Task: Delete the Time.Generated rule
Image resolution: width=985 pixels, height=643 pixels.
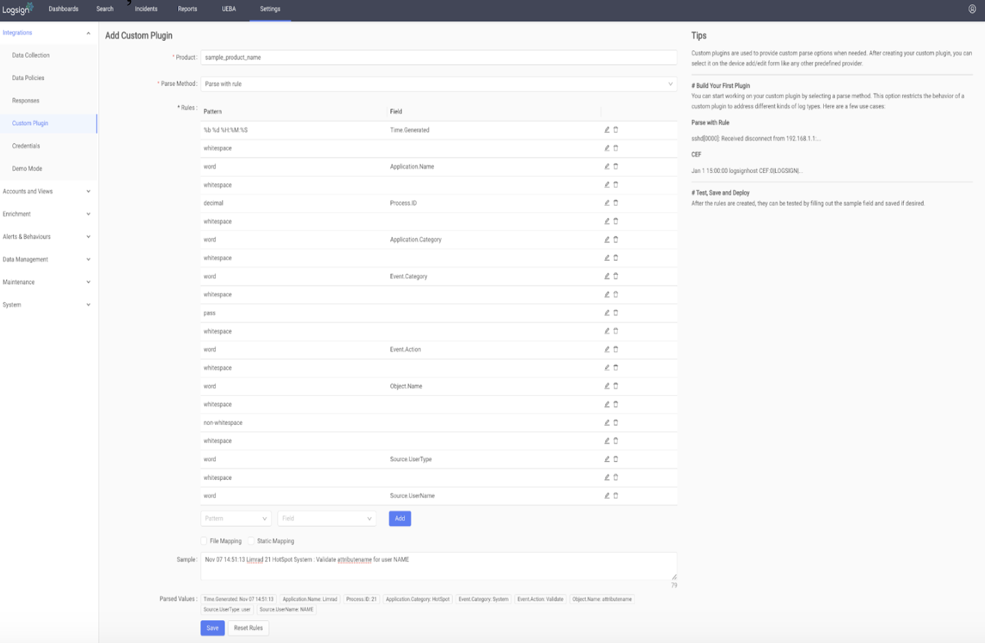Action: (616, 129)
